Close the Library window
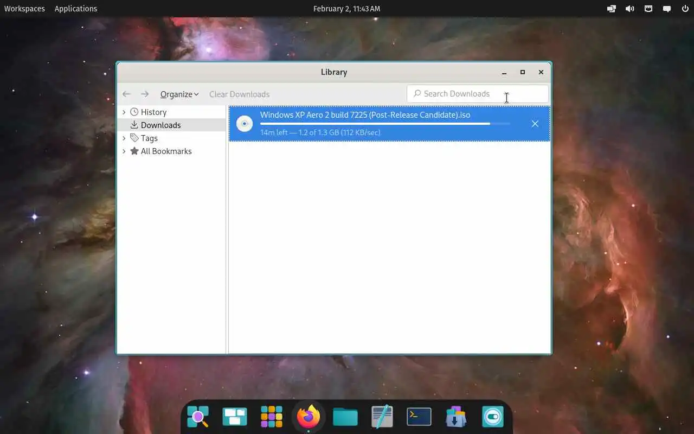The width and height of the screenshot is (694, 434). (x=541, y=72)
